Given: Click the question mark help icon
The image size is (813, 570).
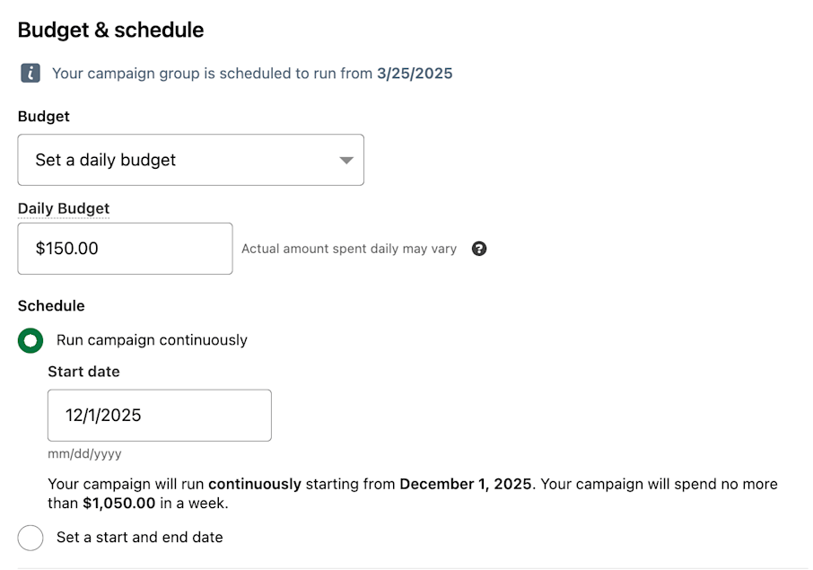Looking at the screenshot, I should pyautogui.click(x=479, y=249).
